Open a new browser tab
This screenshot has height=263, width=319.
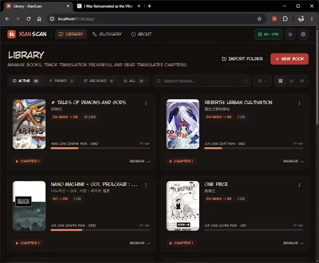149,6
